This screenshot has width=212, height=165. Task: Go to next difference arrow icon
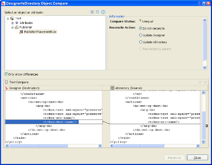point(200,82)
